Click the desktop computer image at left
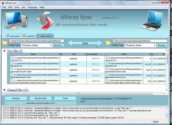 coord(16,20)
